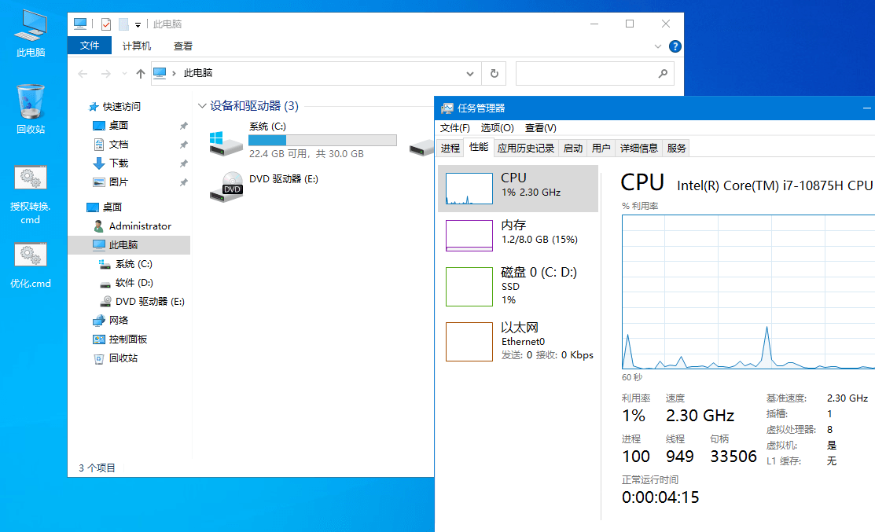Screen dimensions: 875x532
Task: Collapse the 设备和驱动器 (3) group
Action: point(203,105)
